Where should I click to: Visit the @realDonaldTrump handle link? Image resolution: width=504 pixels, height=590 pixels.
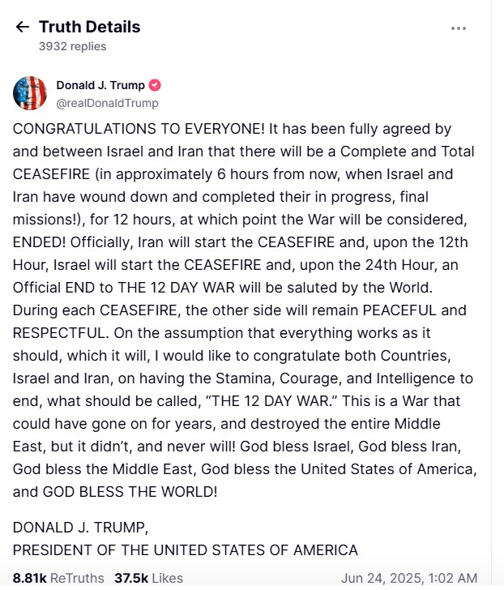click(107, 103)
